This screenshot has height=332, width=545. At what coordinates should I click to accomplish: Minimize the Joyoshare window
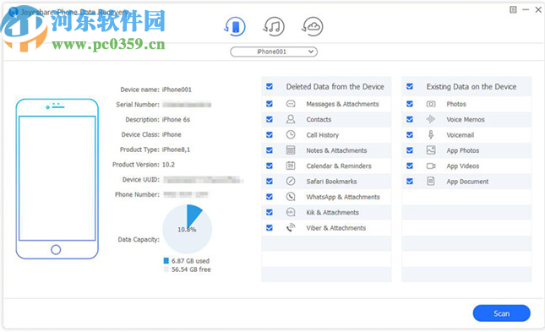pos(526,10)
